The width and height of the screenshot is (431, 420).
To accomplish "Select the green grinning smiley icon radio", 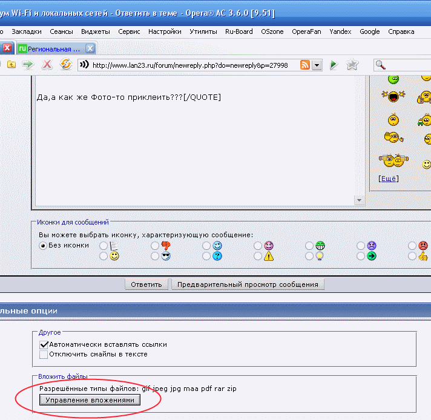I will (x=309, y=246).
